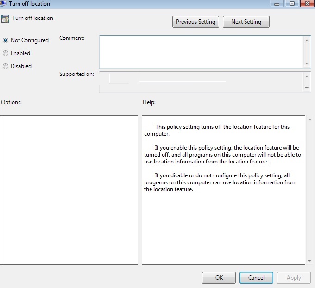Click the Help pane scroll up arrow
The width and height of the screenshot is (315, 288).
[x=309, y=119]
